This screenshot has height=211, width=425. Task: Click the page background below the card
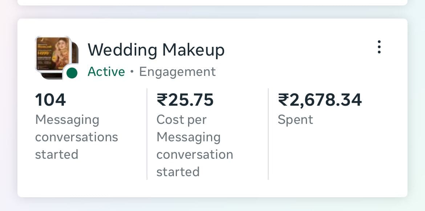point(212,205)
